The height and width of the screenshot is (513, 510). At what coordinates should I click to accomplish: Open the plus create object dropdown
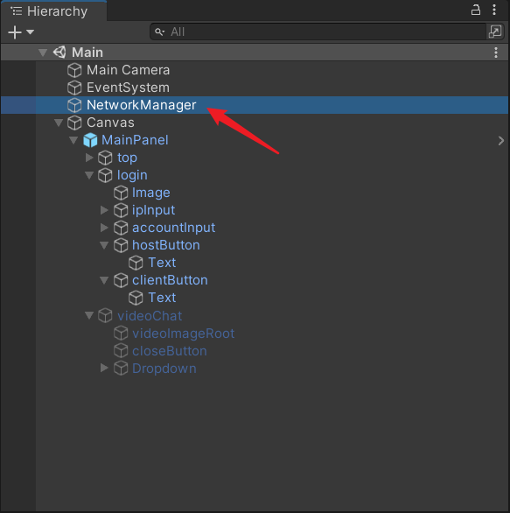click(x=21, y=32)
